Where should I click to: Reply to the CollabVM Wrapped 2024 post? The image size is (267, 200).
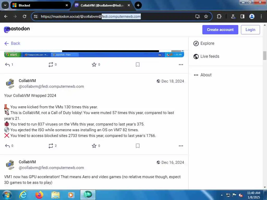coord(9,146)
